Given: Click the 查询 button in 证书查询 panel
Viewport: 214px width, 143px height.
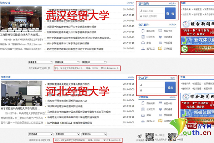Looking at the screenshot, I should point(170,13).
